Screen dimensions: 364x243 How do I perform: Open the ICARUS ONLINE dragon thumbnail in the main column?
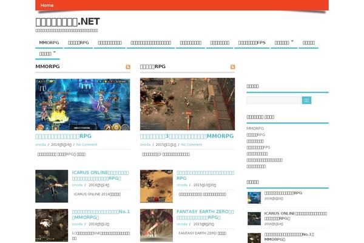click(x=52, y=187)
